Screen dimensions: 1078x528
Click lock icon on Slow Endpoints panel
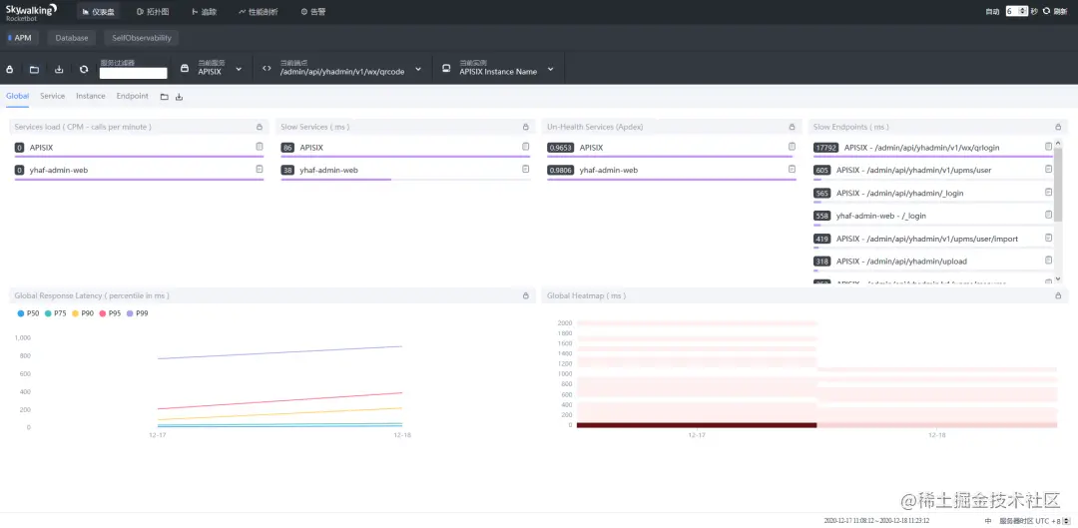1058,127
